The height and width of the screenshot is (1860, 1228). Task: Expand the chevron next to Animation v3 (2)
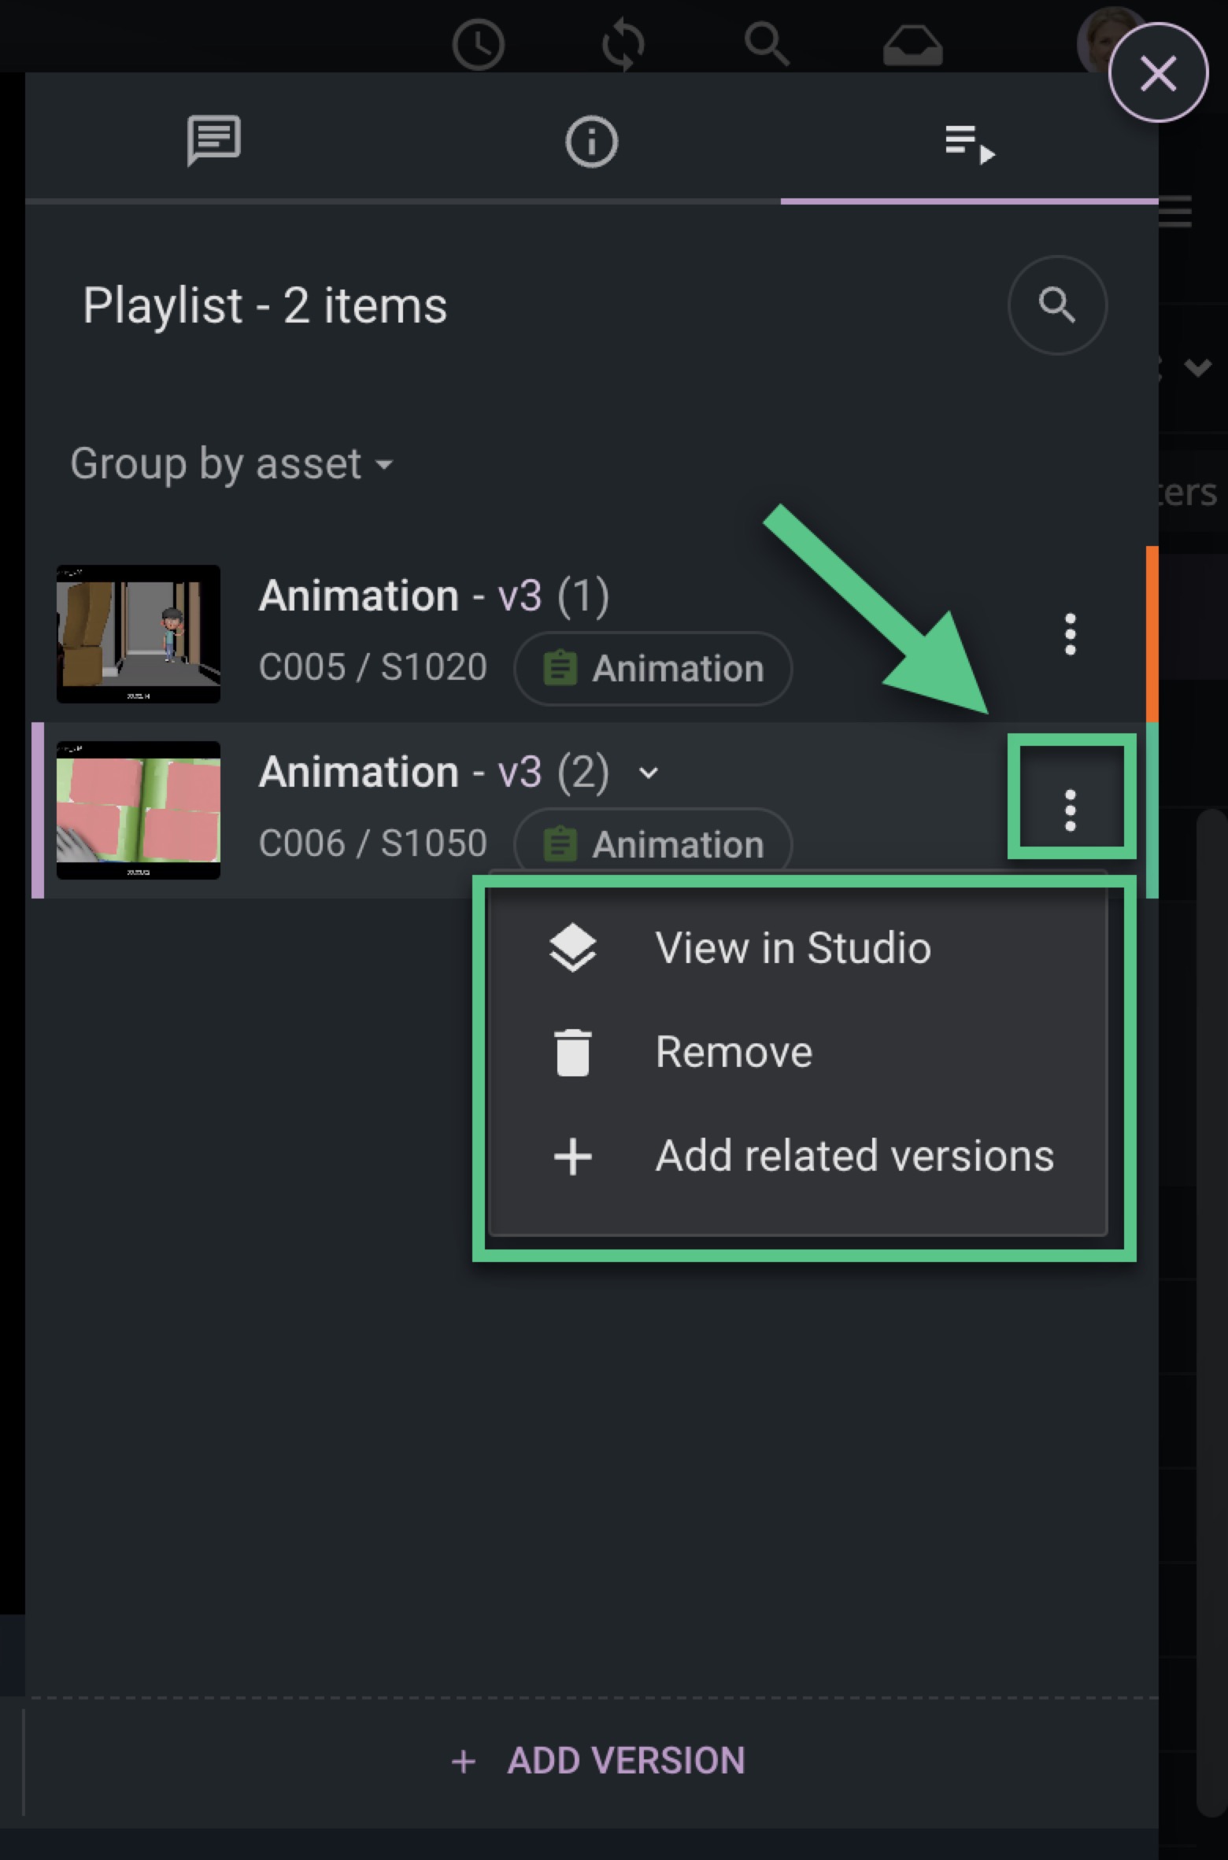(648, 773)
